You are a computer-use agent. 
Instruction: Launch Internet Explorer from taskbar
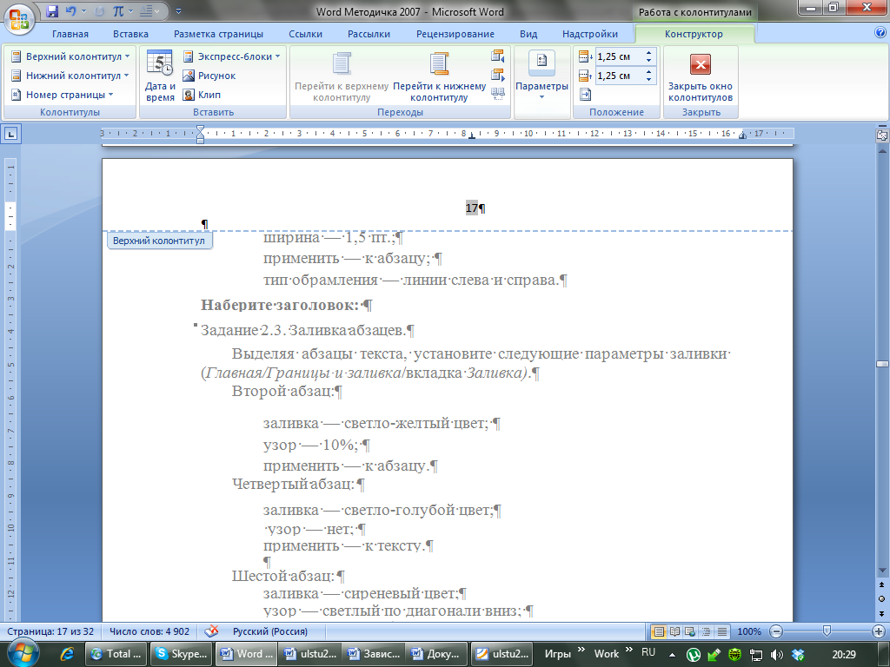tap(67, 654)
